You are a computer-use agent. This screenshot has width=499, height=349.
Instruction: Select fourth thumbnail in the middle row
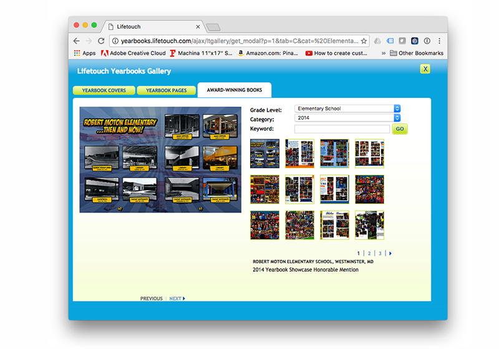pyautogui.click(x=369, y=189)
